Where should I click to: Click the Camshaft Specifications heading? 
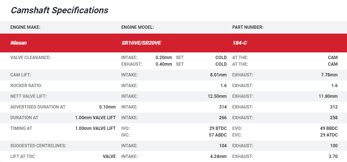pos(59,10)
